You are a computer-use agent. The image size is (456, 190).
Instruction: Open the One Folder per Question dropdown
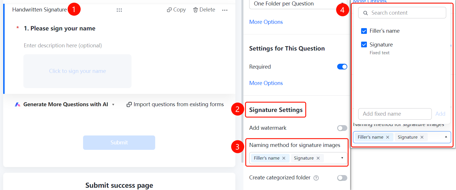297,4
